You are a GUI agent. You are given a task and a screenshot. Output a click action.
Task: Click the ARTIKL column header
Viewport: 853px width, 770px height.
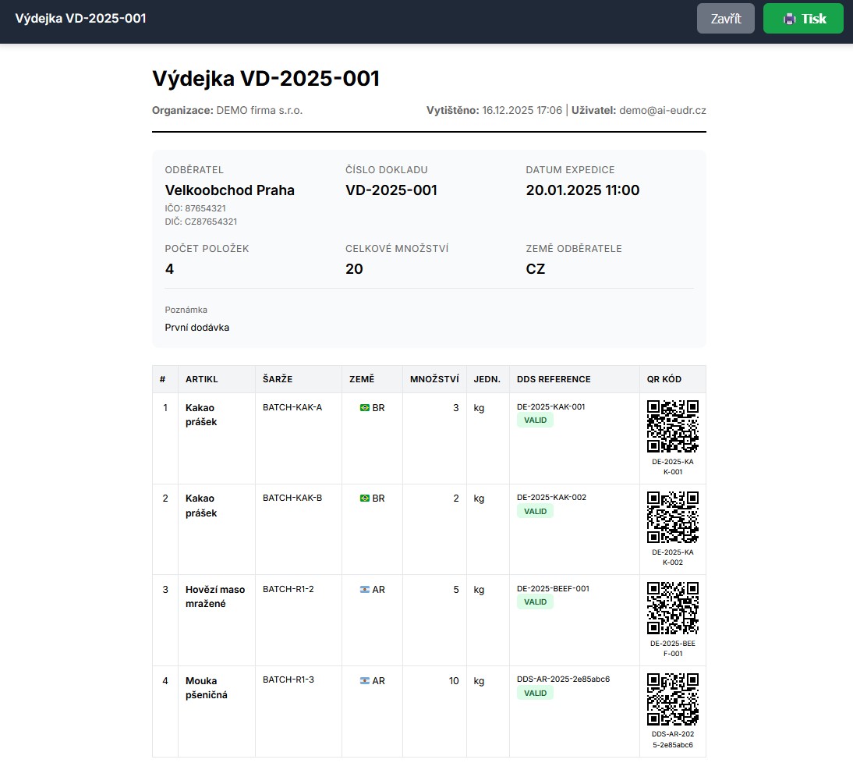(202, 379)
